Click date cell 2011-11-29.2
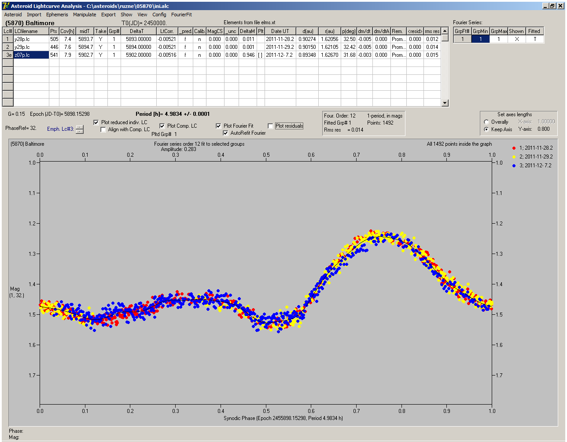The height and width of the screenshot is (442, 567). [x=280, y=47]
